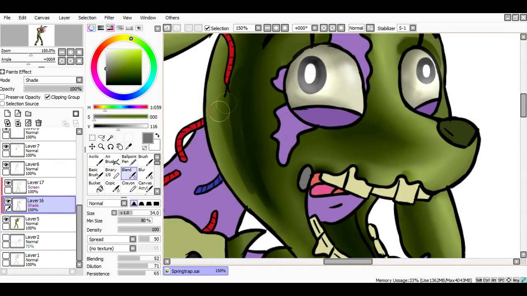
Task: Enable Preserve Opacity checkbox
Action: tap(2, 97)
